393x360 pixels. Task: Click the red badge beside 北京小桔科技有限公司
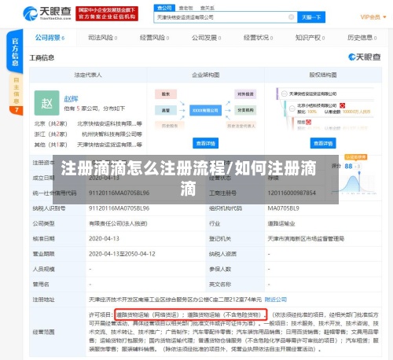pyautogui.click(x=342, y=105)
